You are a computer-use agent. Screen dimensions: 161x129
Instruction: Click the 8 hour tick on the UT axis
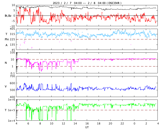click(40, 123)
